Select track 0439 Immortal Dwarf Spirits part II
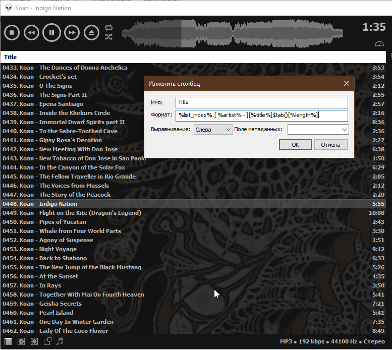 193,122
